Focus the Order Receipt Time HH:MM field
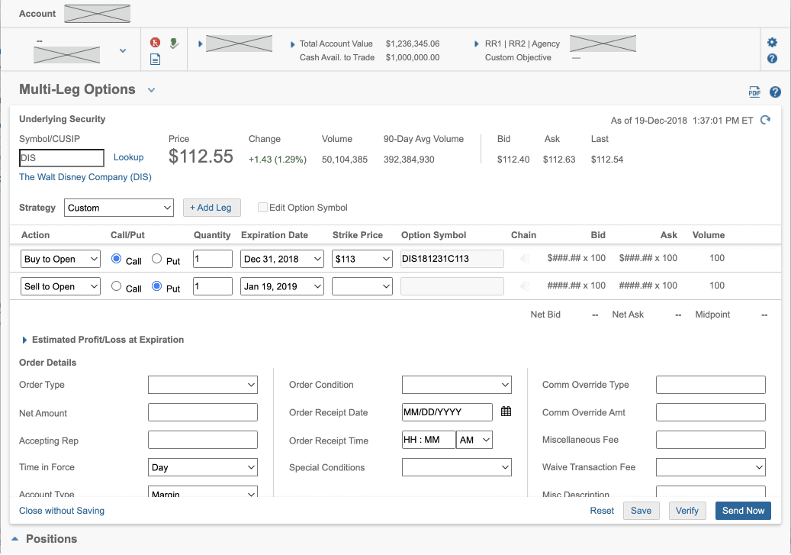This screenshot has height=555, width=791. click(429, 440)
